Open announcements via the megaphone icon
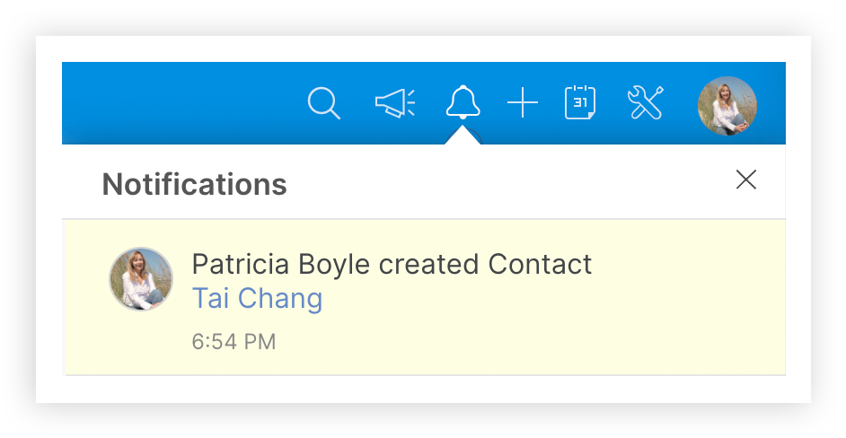 [394, 103]
